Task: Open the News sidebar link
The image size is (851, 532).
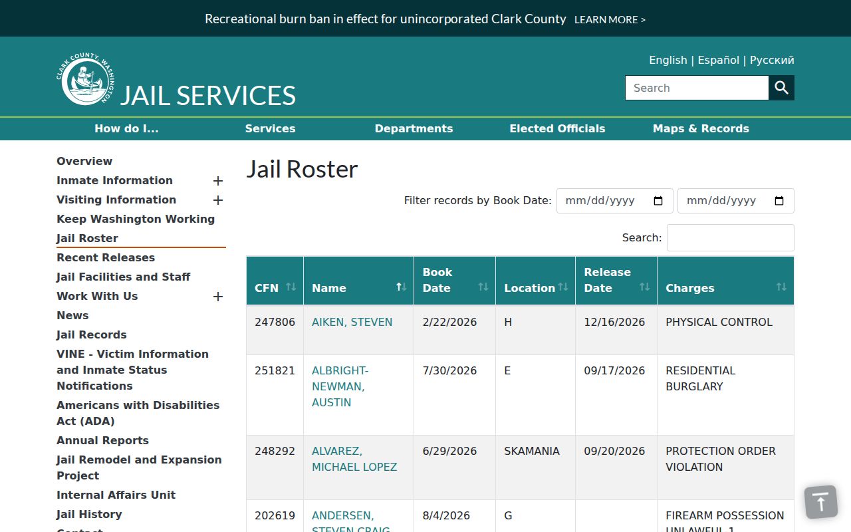Action: 72,315
